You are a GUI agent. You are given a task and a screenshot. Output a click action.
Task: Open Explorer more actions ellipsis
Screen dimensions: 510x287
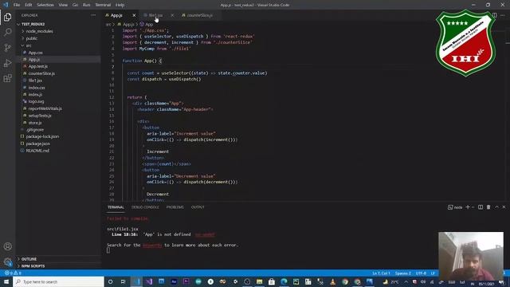click(93, 15)
